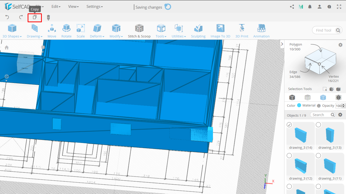The height and width of the screenshot is (194, 346).
Task: Click the second selection tool cube icon
Action: click(332, 89)
